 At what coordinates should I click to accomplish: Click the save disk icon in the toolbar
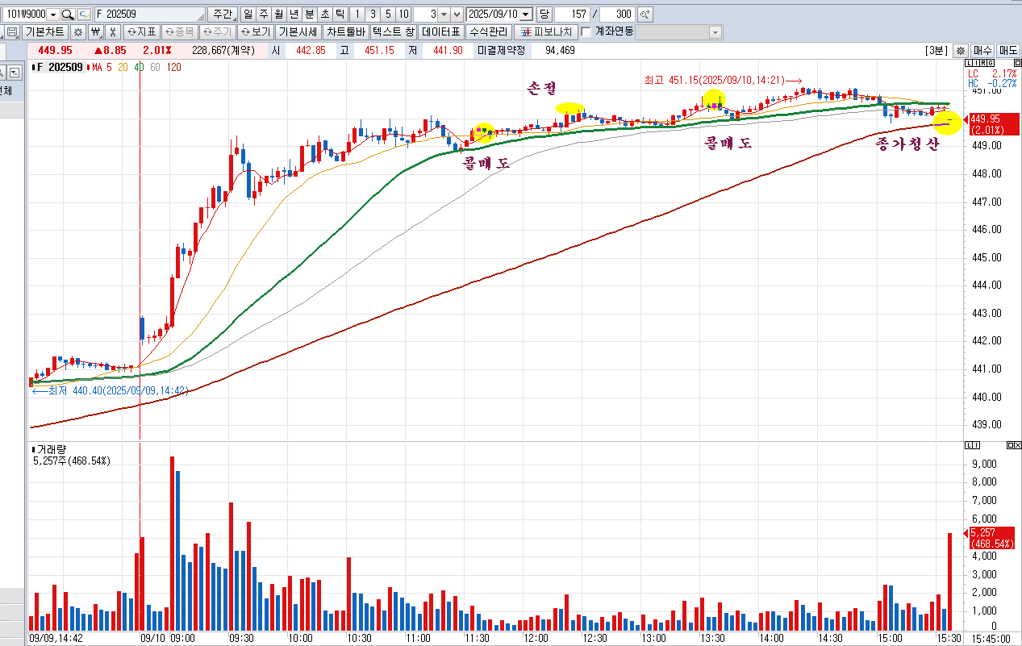tap(13, 32)
